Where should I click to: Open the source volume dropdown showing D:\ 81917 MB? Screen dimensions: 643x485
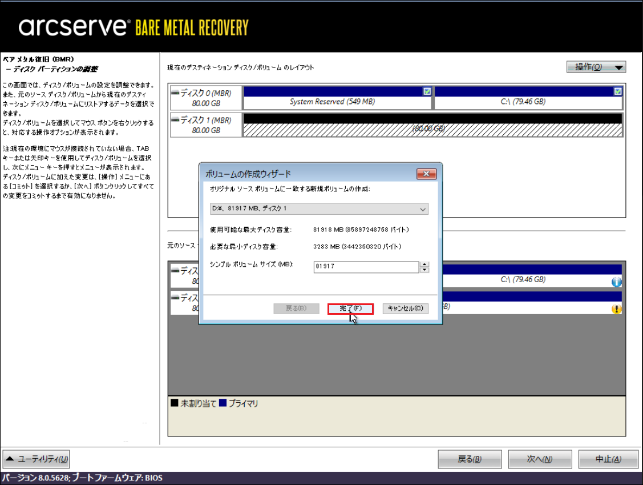pyautogui.click(x=319, y=209)
